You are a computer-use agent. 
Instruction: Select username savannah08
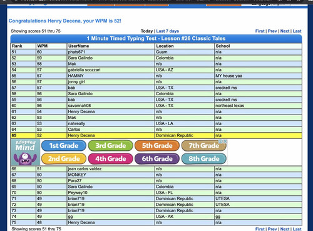80,106
